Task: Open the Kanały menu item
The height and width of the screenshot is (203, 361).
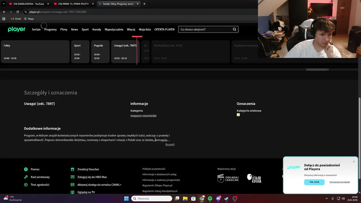Action: point(97,29)
